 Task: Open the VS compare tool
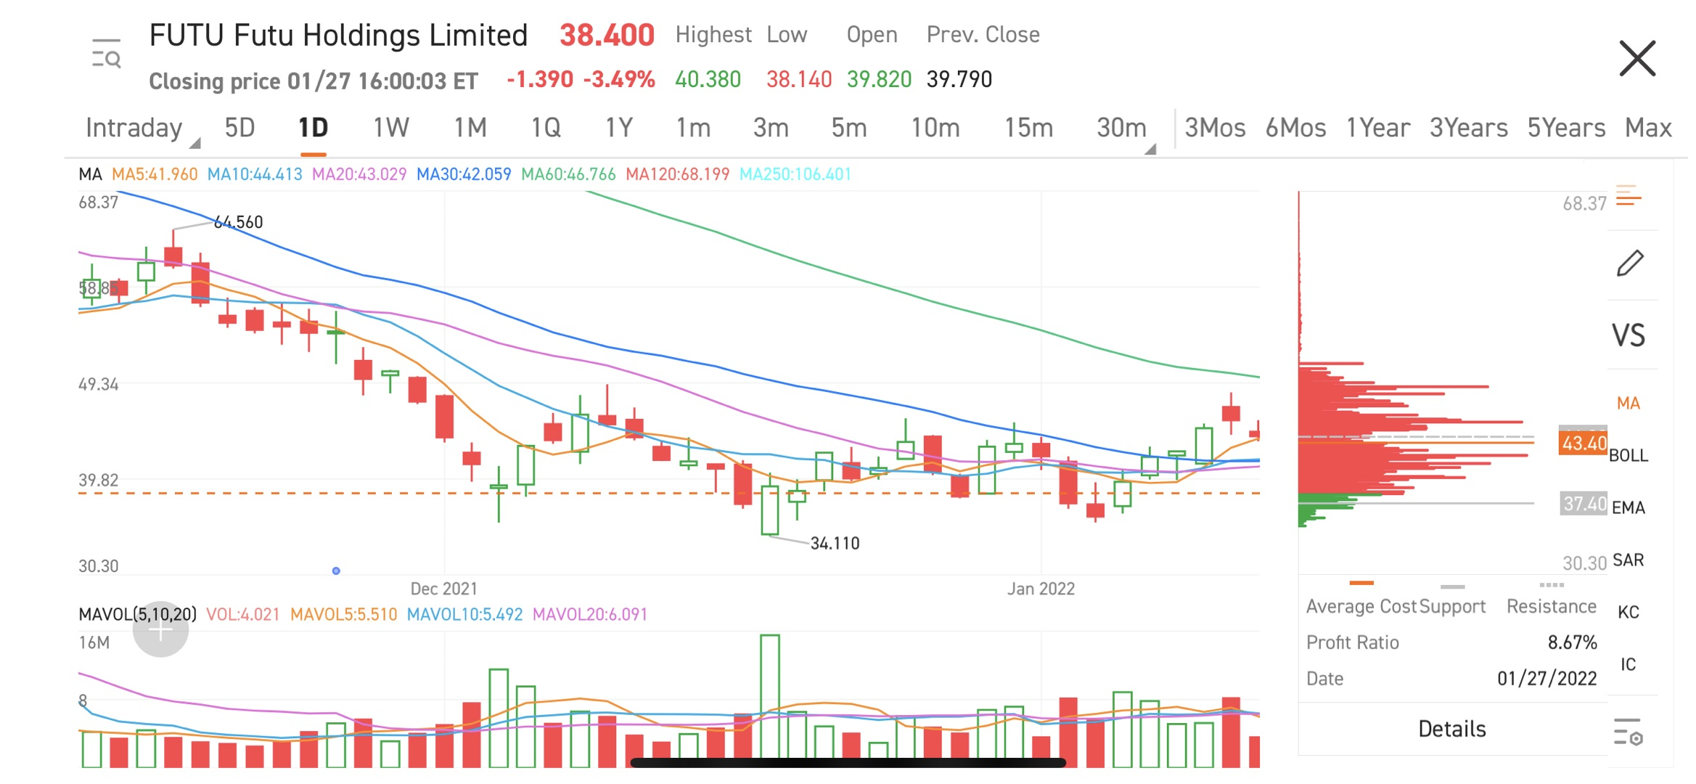1629,335
